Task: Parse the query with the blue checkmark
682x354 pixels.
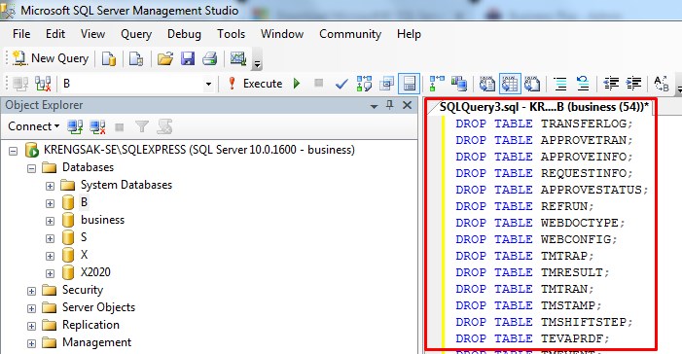Action: tap(341, 84)
